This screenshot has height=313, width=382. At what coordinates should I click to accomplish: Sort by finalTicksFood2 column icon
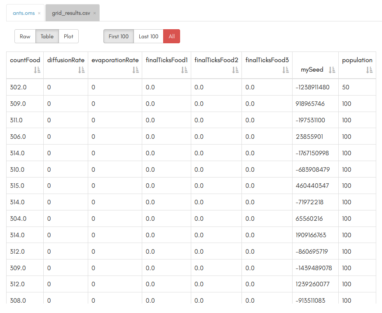[x=235, y=70]
